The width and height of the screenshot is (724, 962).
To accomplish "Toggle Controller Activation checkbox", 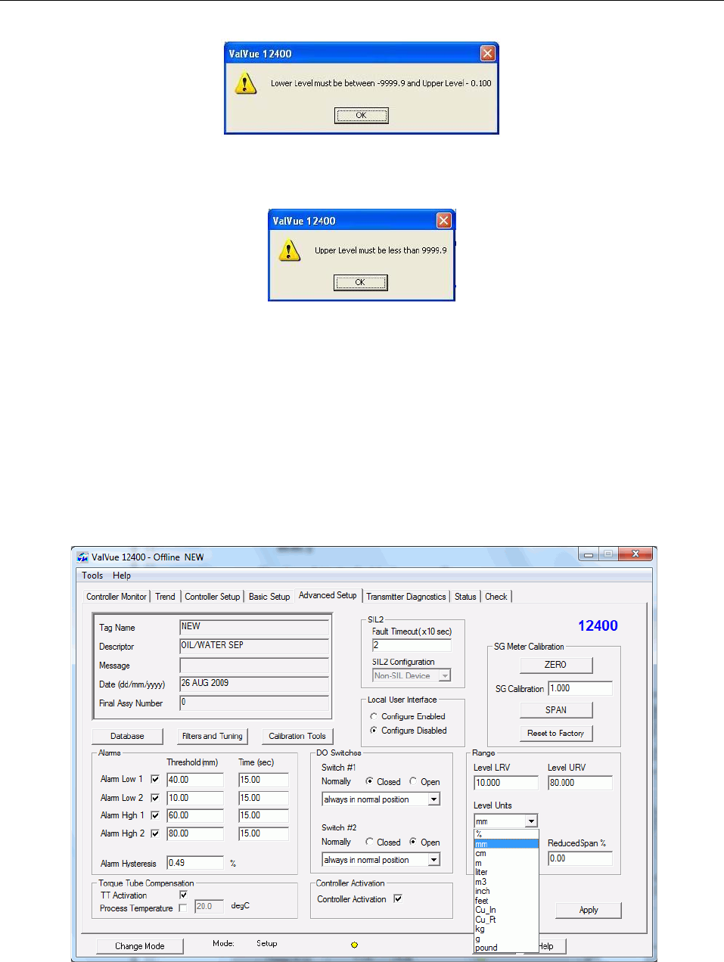I will tap(398, 898).
